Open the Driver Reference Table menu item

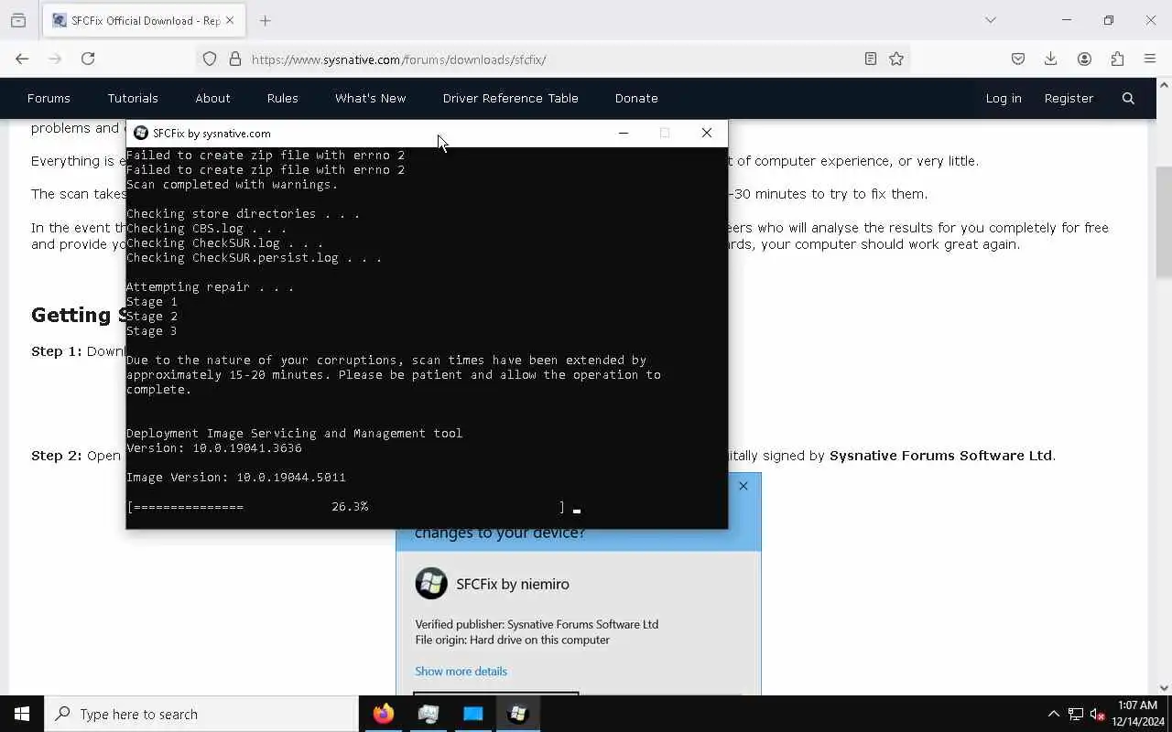point(510,98)
